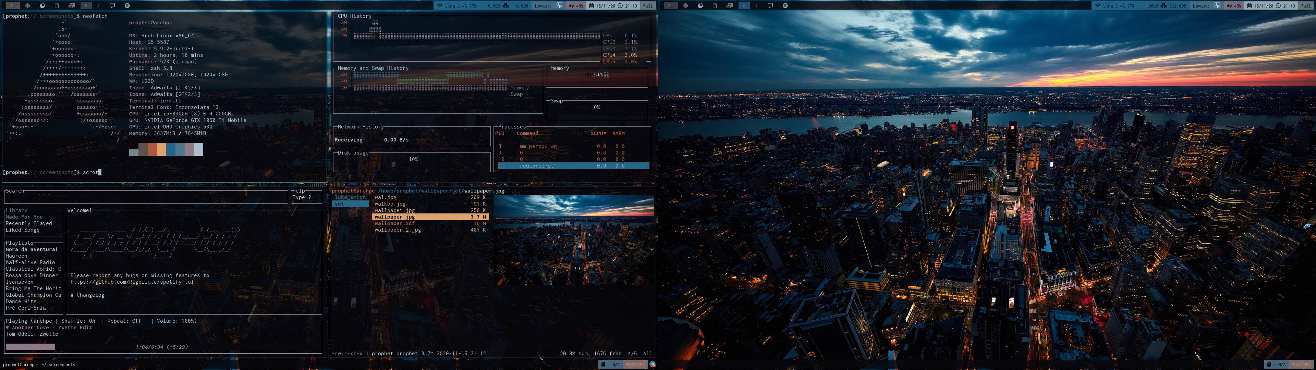This screenshot has width=1316, height=370.
Task: Click the Wi-Fi icon on right monitor bar
Action: point(1097,5)
